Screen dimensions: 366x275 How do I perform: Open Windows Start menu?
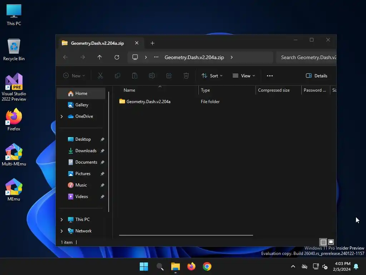click(144, 266)
